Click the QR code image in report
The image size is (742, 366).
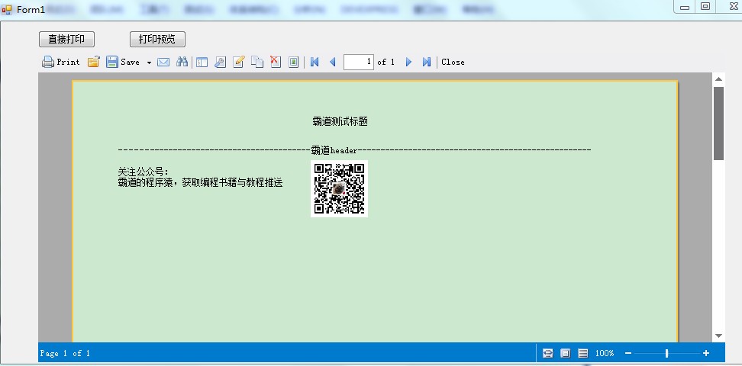[x=339, y=188]
